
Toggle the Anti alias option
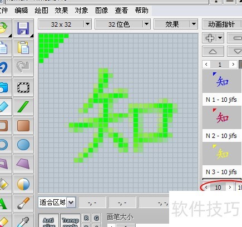point(48,221)
